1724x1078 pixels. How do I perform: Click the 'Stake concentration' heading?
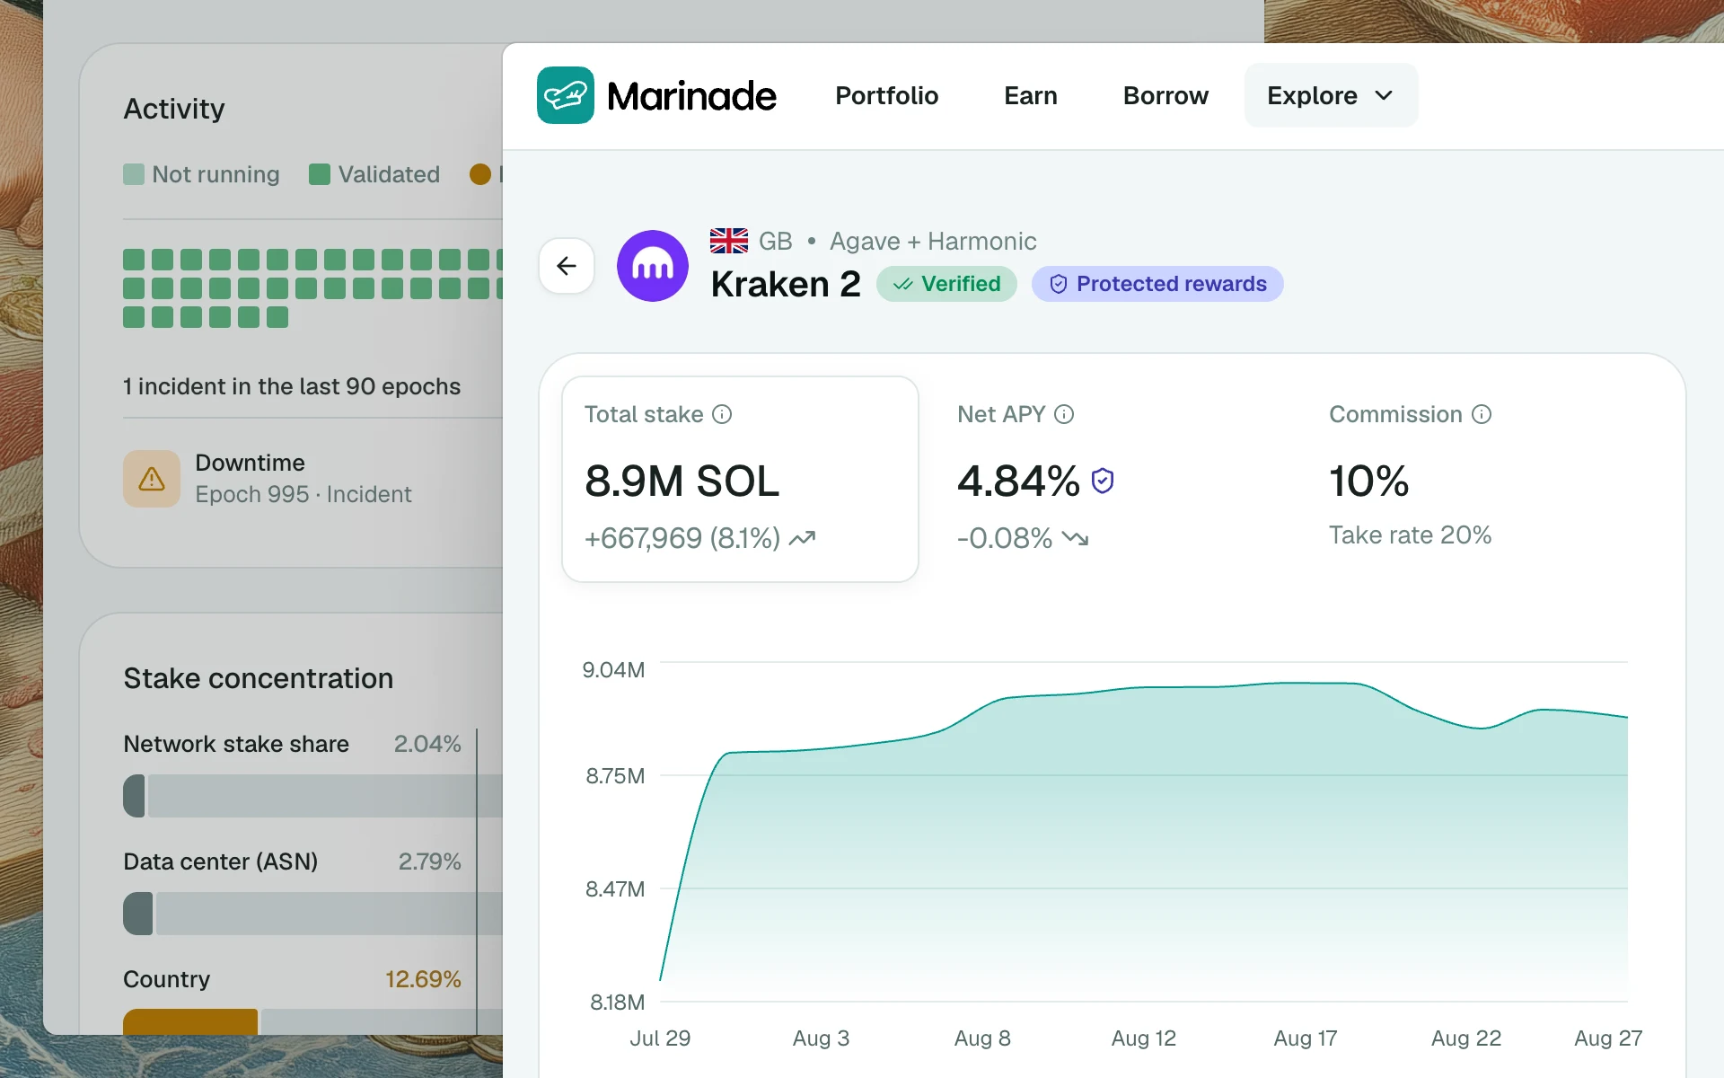(259, 678)
